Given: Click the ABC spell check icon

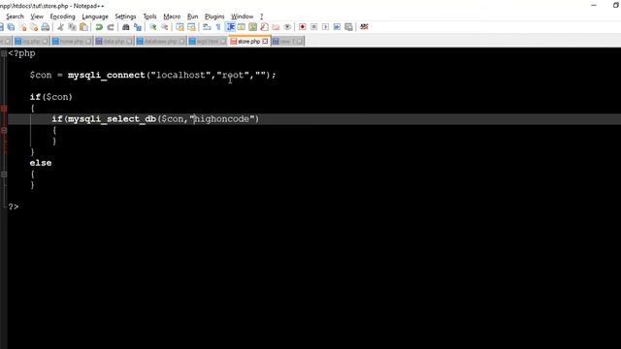Looking at the screenshot, I should tap(364, 27).
